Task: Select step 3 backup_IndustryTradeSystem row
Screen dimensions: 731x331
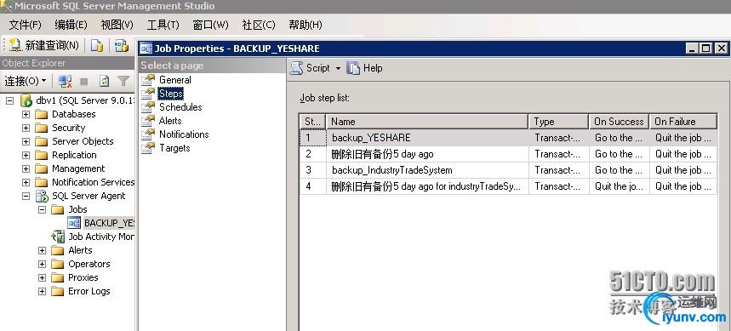Action: click(508, 170)
